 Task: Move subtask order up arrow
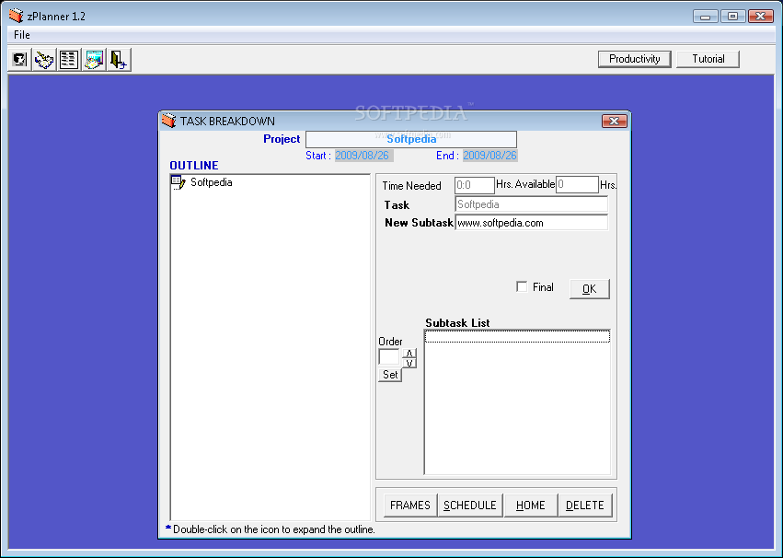[409, 354]
